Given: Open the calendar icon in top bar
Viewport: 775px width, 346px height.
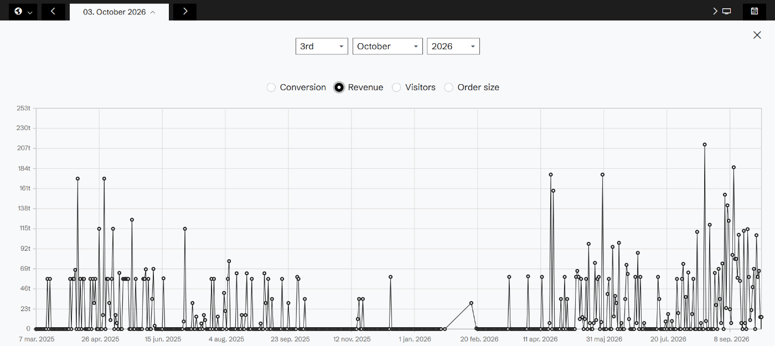Looking at the screenshot, I should pyautogui.click(x=755, y=12).
